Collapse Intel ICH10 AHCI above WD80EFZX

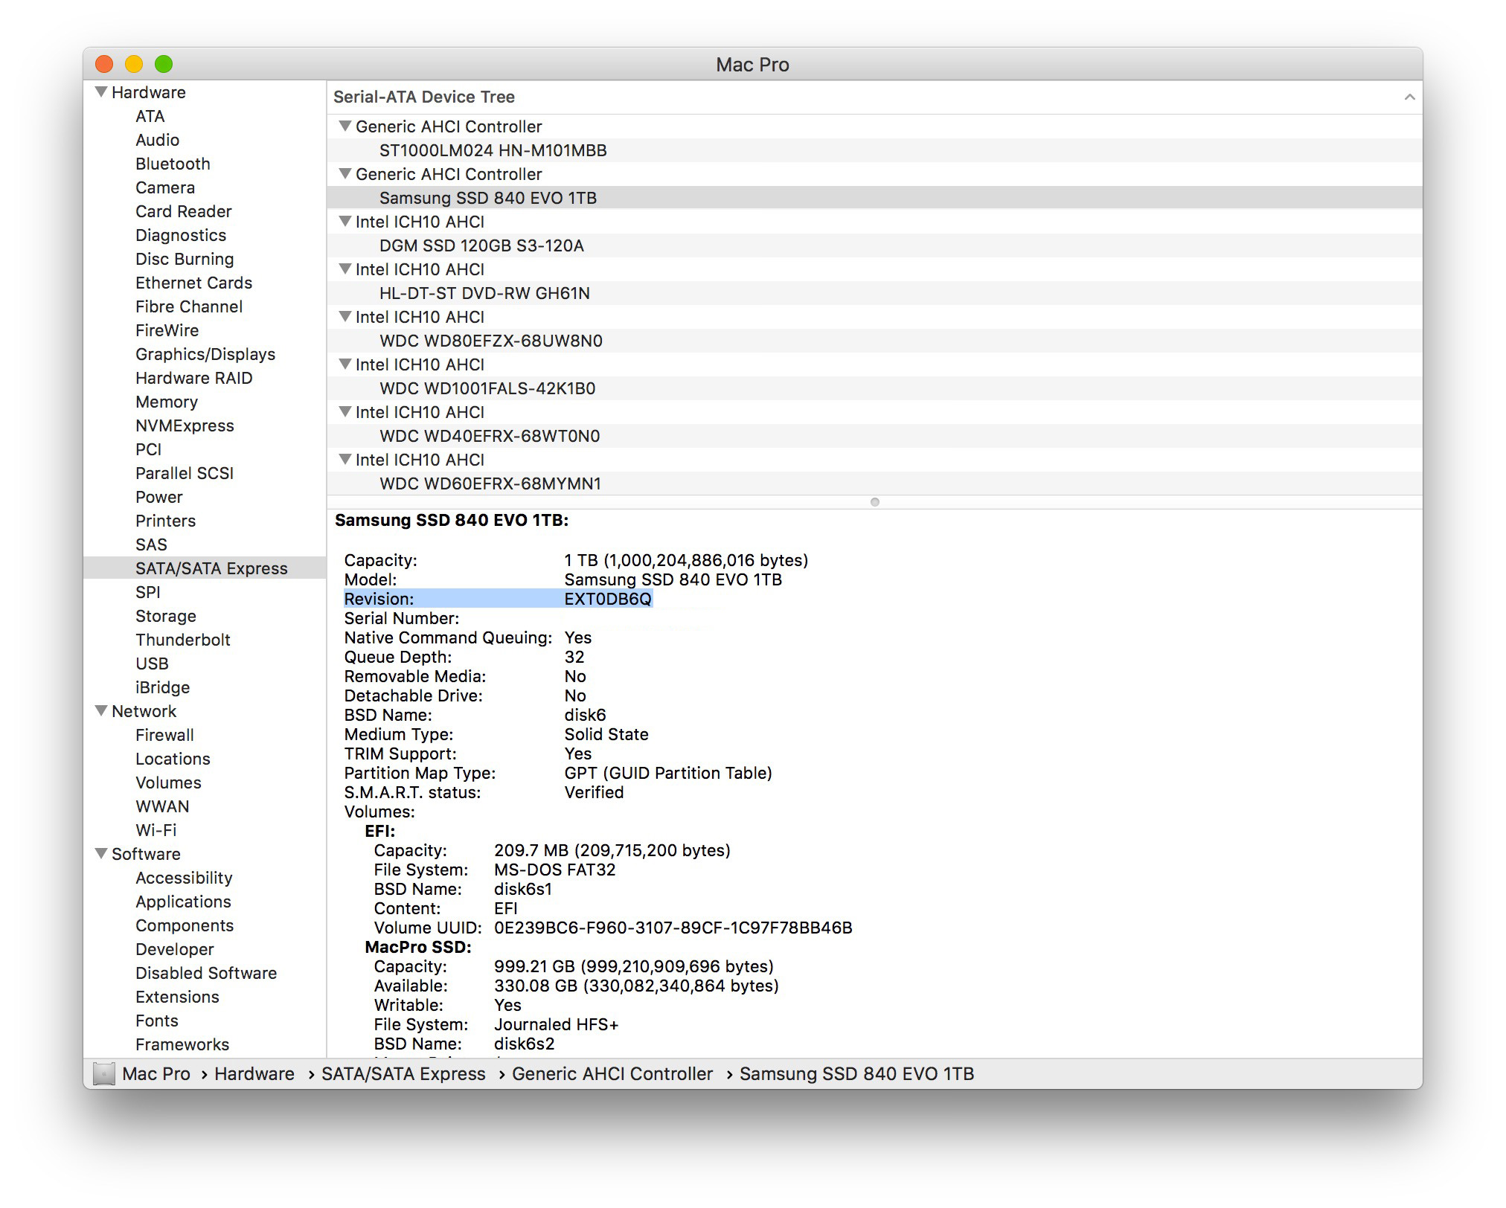pos(345,316)
